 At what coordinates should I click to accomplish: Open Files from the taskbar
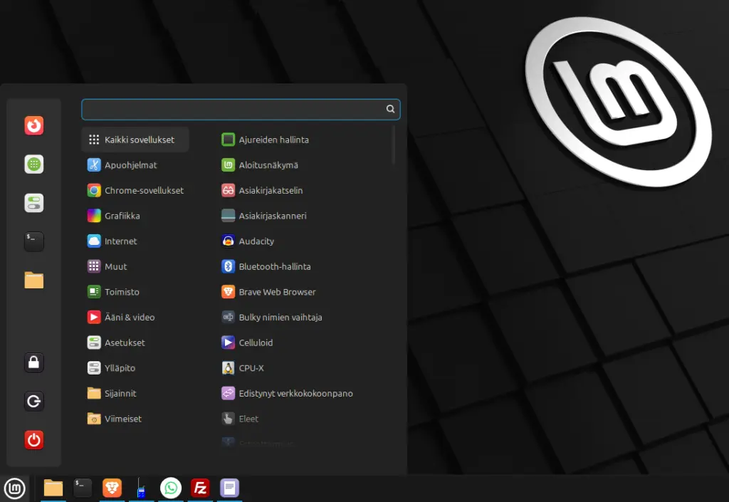[x=53, y=488]
